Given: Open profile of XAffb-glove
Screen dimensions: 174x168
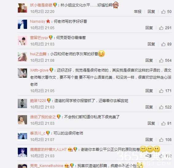Looking at the screenshot, I should (39, 70).
